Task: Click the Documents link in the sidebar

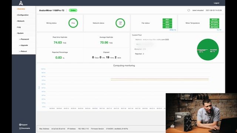Action: [x=24, y=128]
